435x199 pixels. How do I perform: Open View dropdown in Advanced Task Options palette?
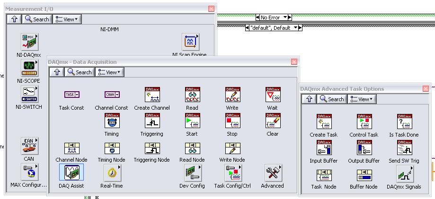(x=362, y=99)
